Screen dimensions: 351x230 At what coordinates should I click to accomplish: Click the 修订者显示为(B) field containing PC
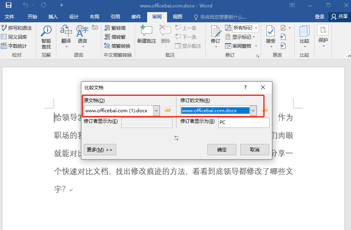[244, 123]
